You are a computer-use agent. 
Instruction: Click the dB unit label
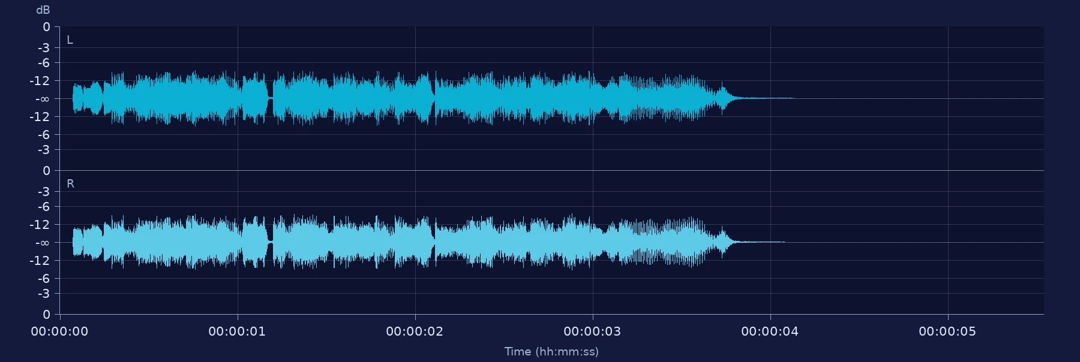coord(43,10)
